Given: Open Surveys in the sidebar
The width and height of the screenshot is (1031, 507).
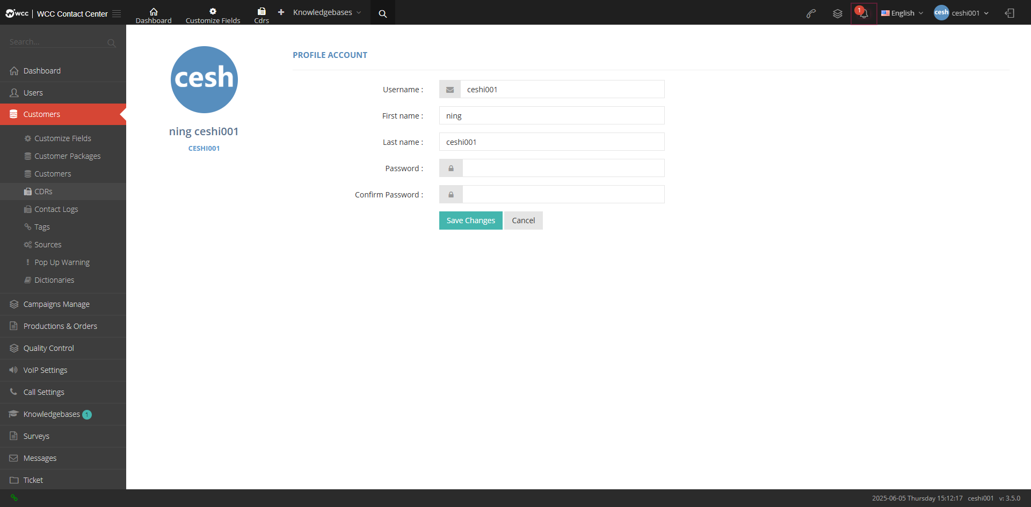Looking at the screenshot, I should (63, 436).
